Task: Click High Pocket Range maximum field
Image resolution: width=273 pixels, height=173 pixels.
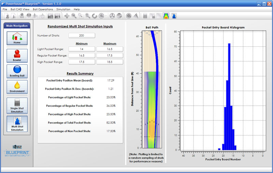Action: coord(110,62)
